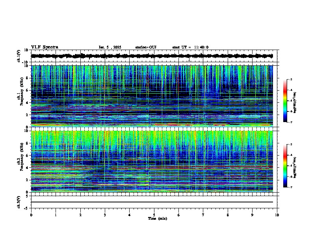Click time-axis tick label "7"
The height and width of the screenshot is (241, 312).
click(203, 215)
